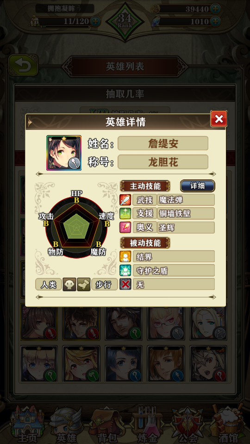
Task: Tap the empty passive slot X icon
Action: (125, 284)
